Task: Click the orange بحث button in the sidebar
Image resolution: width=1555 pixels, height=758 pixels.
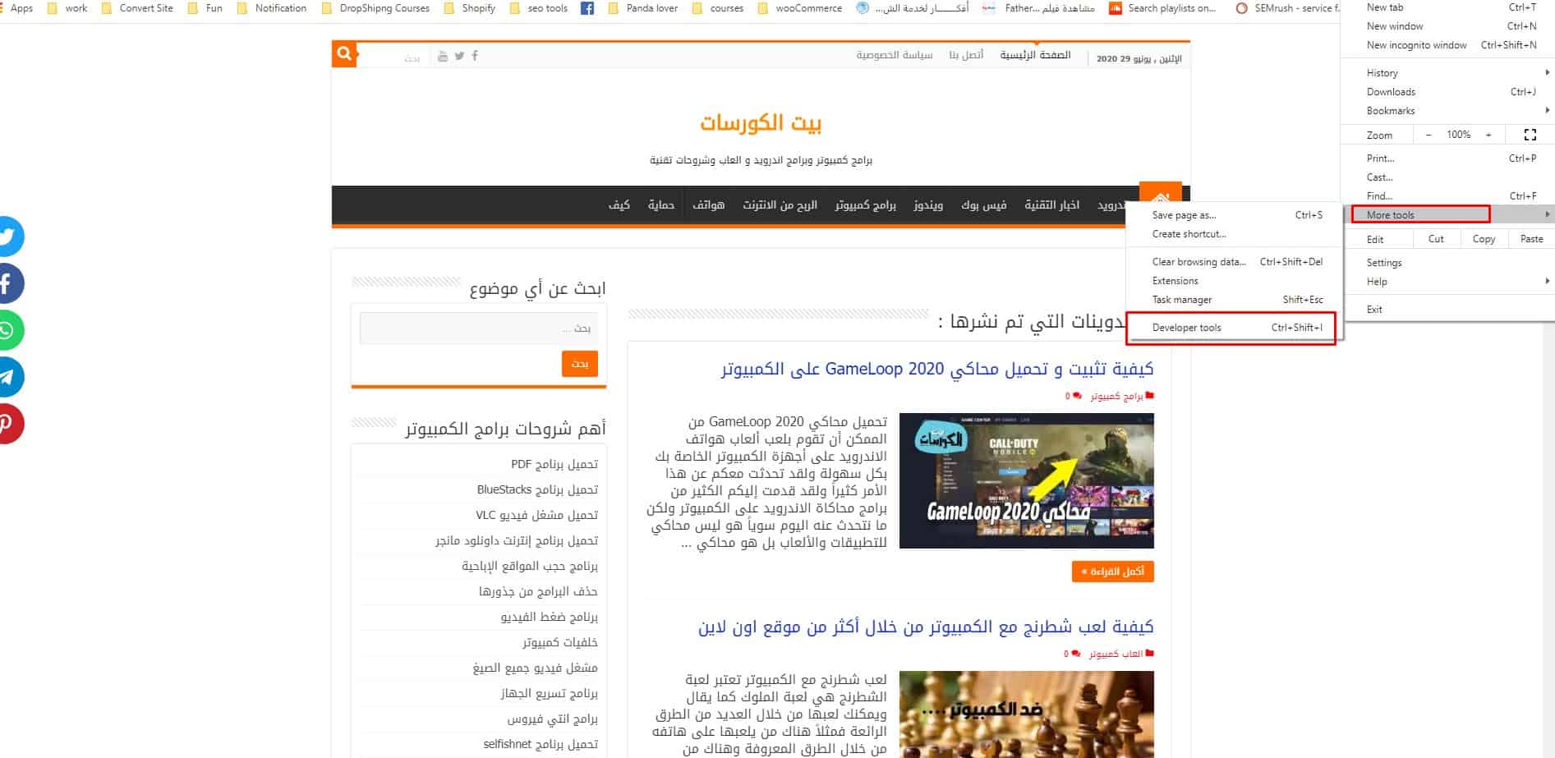Action: (580, 364)
